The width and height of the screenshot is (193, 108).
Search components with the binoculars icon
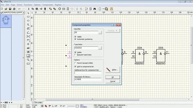point(94,9)
